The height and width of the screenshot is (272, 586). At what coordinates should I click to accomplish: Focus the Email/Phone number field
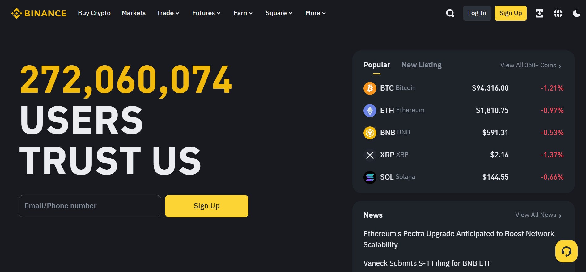click(90, 206)
